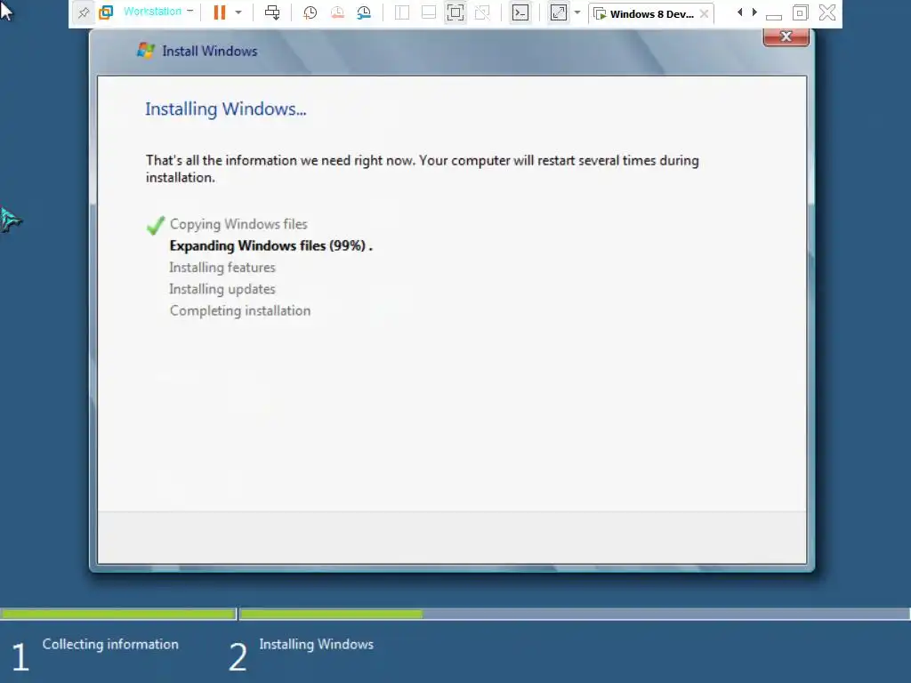This screenshot has width=911, height=683.
Task: Click the Unity mode icon
Action: click(x=482, y=12)
